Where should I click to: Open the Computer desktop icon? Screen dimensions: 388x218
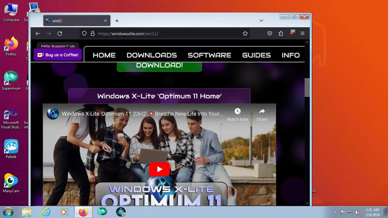[x=11, y=13]
